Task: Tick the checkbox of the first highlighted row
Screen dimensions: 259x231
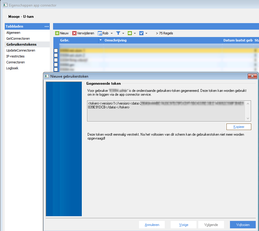Action: point(56,51)
